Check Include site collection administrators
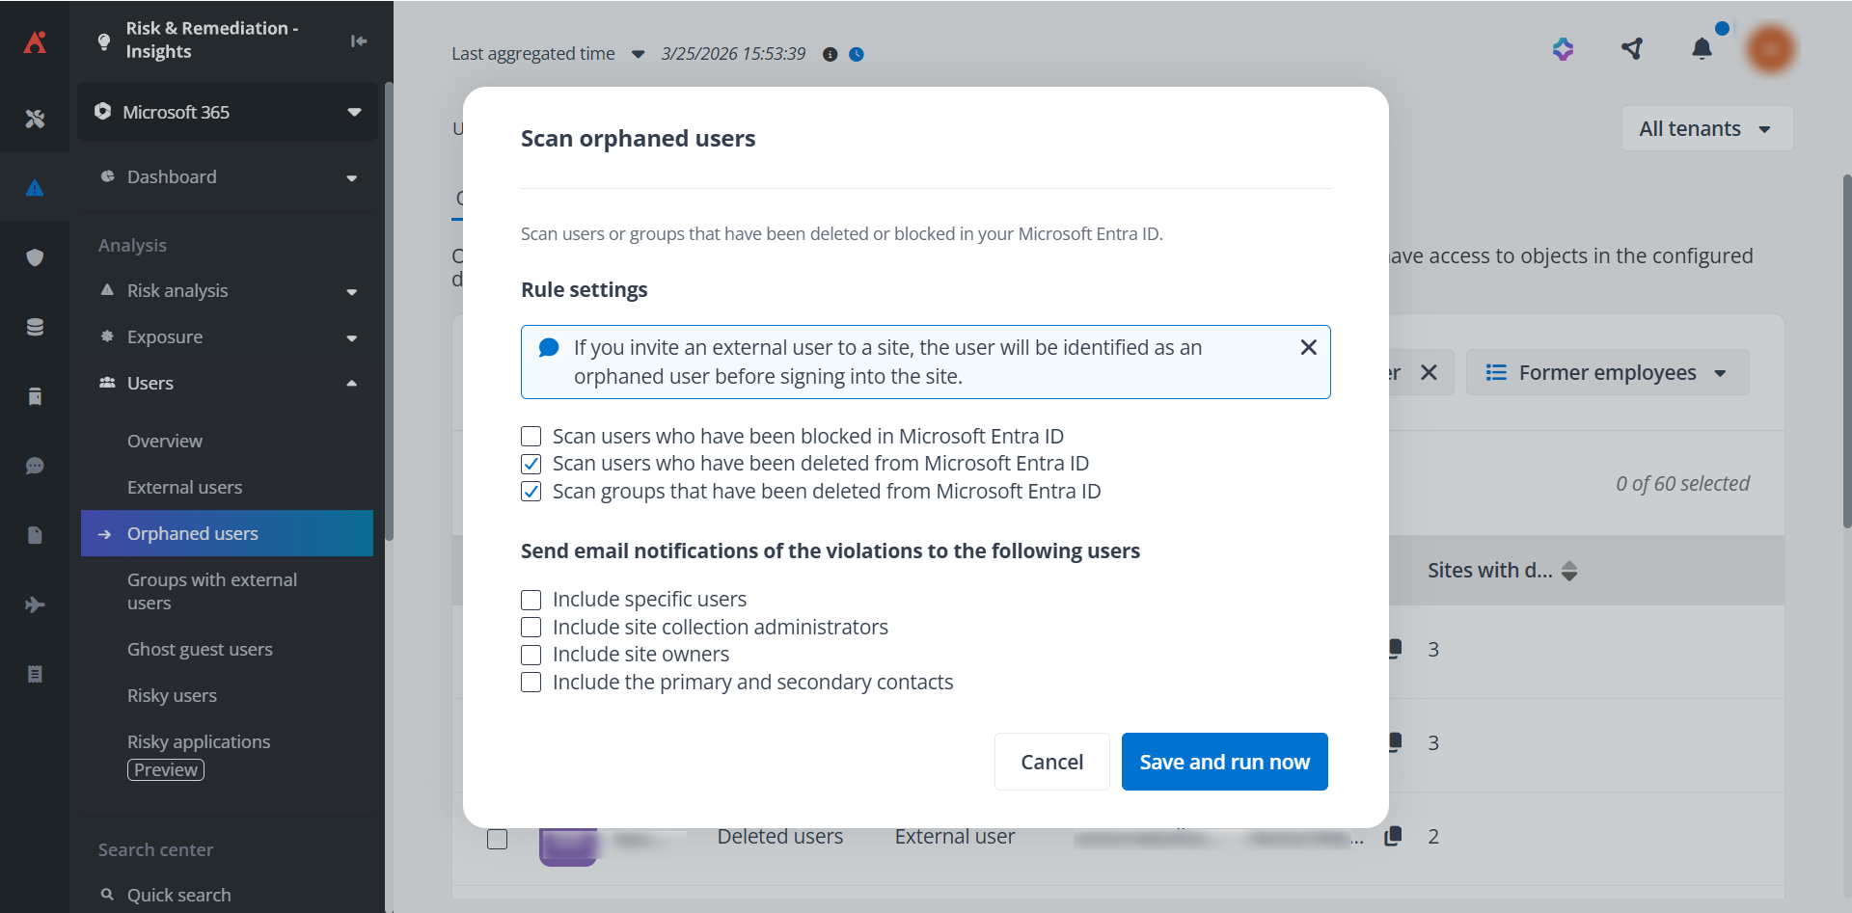The width and height of the screenshot is (1852, 913). (531, 628)
